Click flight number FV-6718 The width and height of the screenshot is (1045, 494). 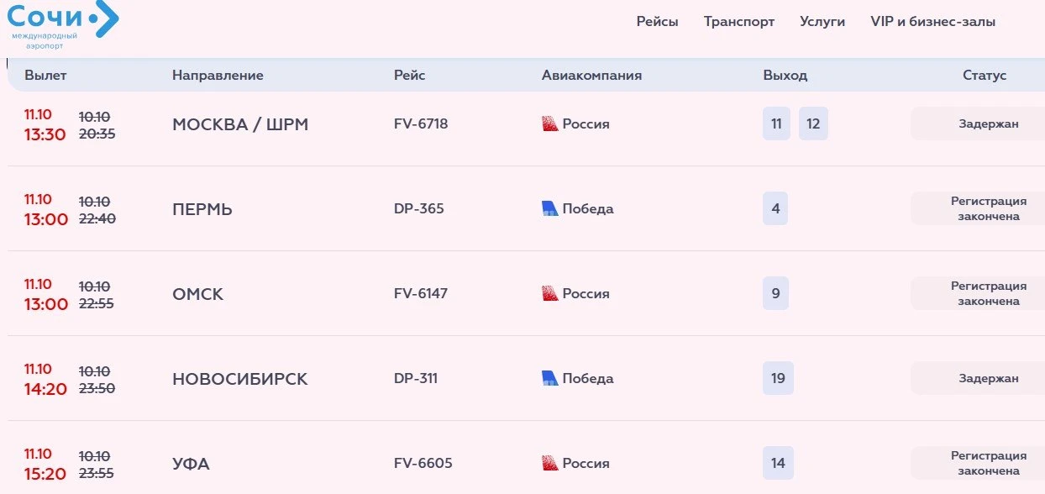pos(421,124)
